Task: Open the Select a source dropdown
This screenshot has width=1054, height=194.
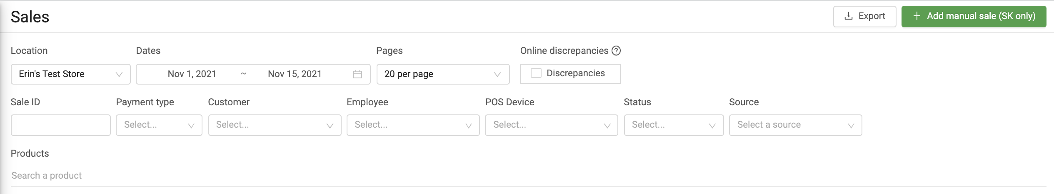Action: click(x=795, y=125)
